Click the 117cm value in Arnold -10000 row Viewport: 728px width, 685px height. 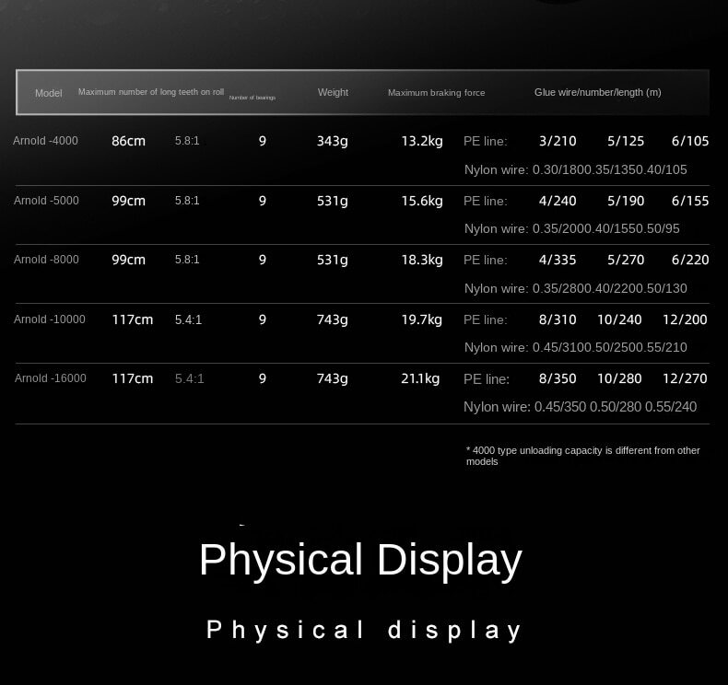click(x=133, y=319)
